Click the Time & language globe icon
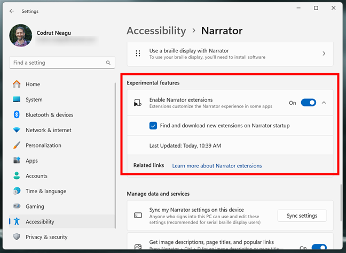 [x=17, y=191]
